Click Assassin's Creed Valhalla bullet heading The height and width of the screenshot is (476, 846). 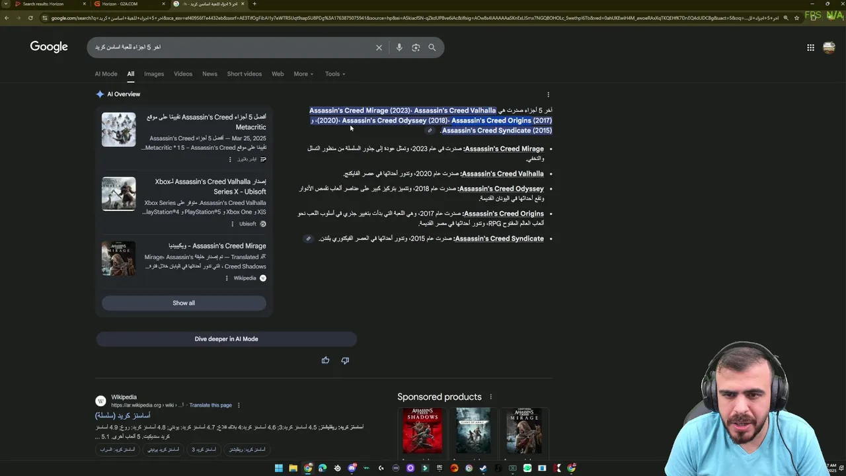coord(502,174)
